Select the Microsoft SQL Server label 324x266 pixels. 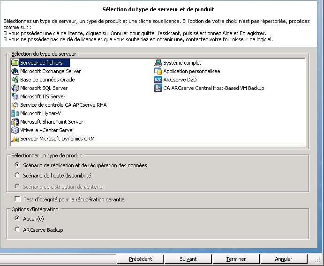tap(44, 88)
